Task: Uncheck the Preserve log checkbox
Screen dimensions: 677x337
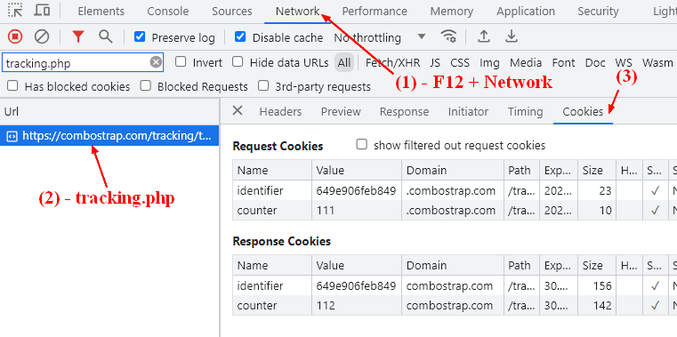Action: tap(140, 37)
